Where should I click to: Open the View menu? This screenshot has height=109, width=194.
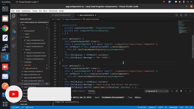35,11
